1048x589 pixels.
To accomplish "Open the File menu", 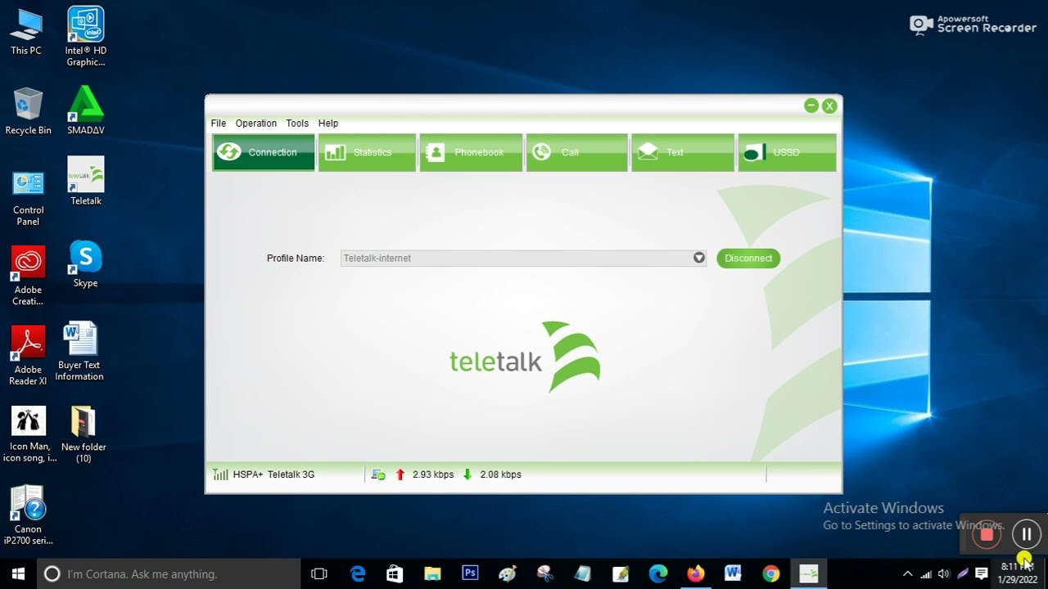I will pyautogui.click(x=219, y=124).
